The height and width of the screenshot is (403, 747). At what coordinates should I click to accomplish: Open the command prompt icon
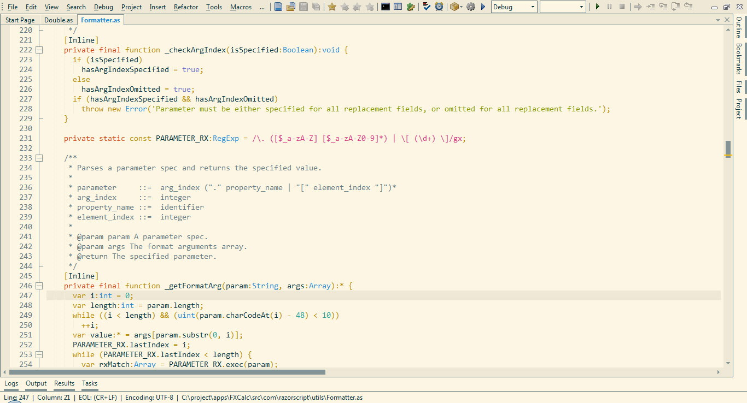pyautogui.click(x=385, y=7)
